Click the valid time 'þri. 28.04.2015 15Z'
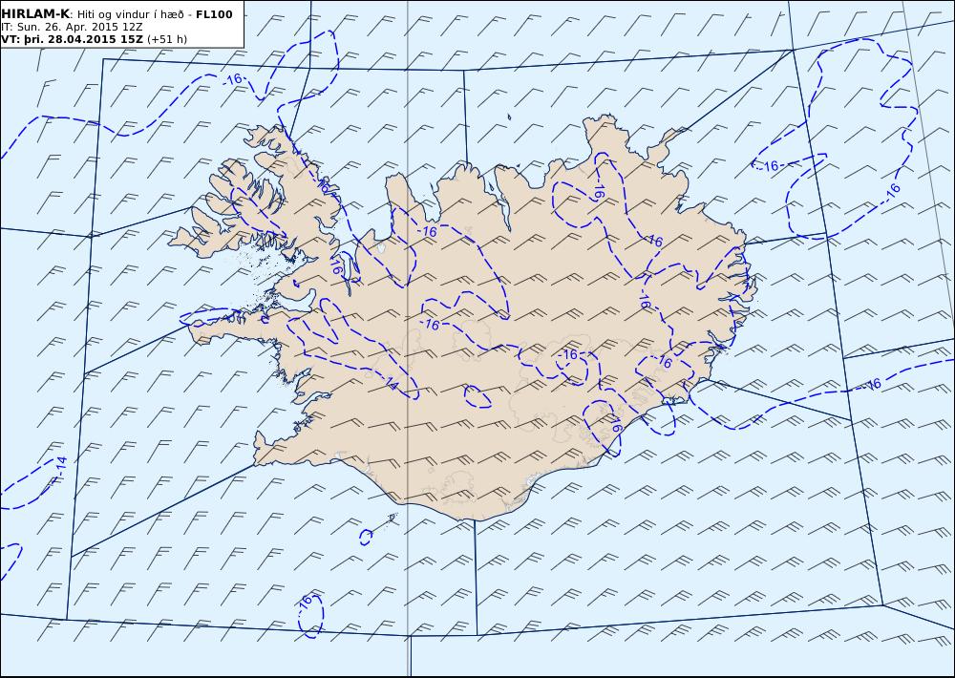This screenshot has width=955, height=678. coord(81,39)
